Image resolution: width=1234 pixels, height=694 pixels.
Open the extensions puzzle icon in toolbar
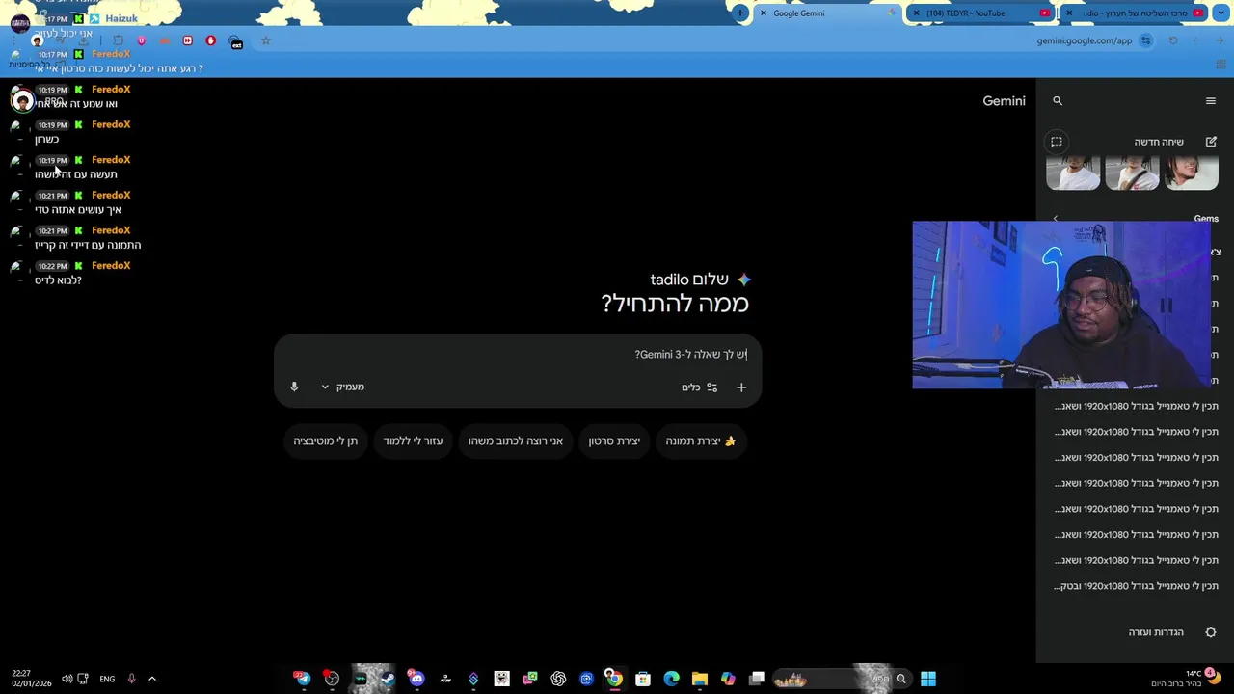[x=118, y=40]
